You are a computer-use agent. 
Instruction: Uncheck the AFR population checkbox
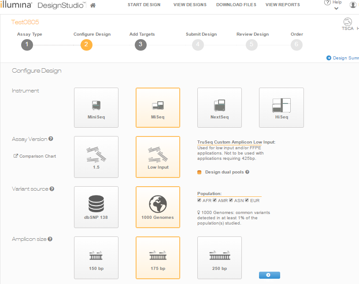point(199,200)
